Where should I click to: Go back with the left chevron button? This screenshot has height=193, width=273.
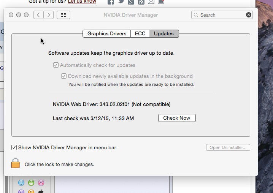click(x=38, y=15)
